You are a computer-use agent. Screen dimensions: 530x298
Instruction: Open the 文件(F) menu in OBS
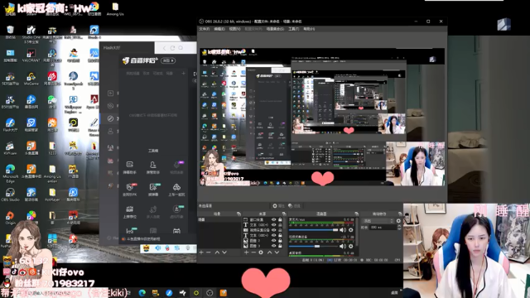204,29
